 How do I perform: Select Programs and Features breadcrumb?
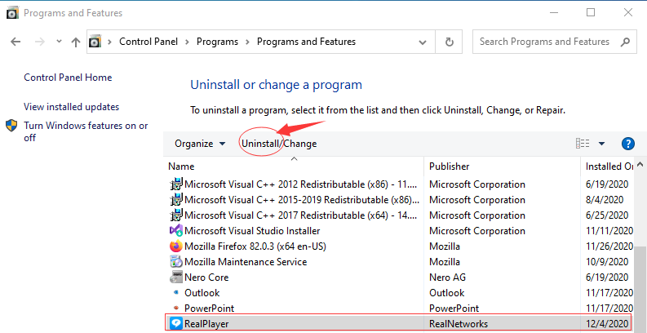(306, 42)
